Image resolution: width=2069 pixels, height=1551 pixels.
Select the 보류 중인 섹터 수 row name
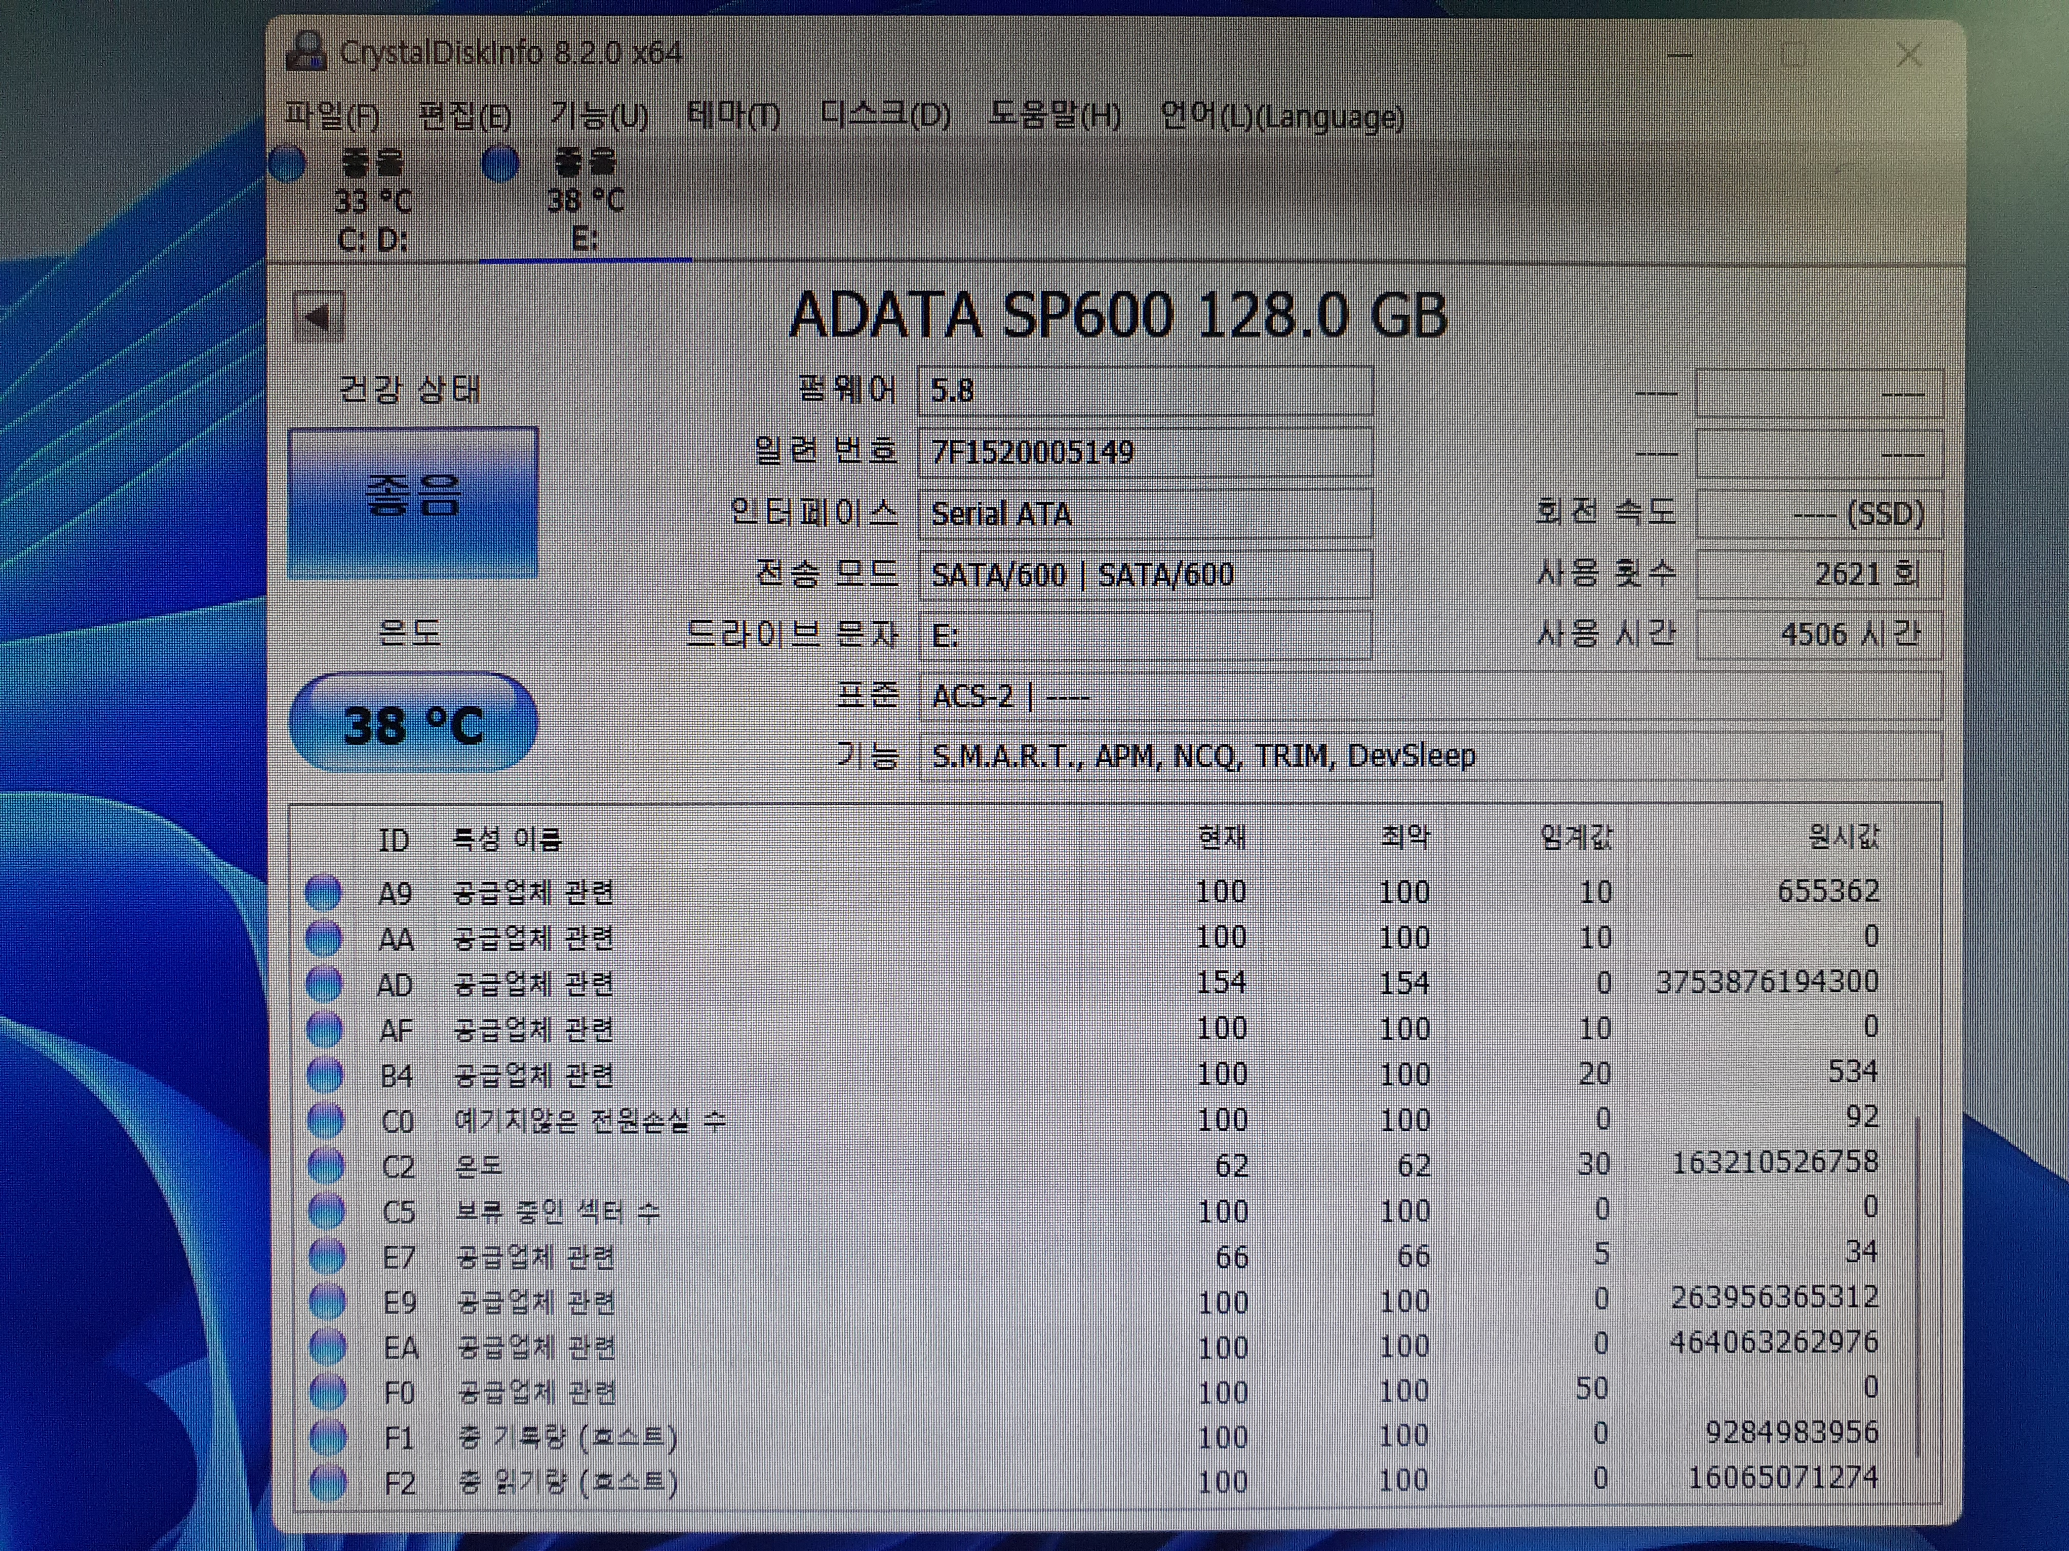[558, 1211]
